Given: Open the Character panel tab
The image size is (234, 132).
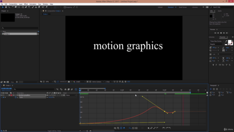Looking at the screenshot, I should coord(222,37).
